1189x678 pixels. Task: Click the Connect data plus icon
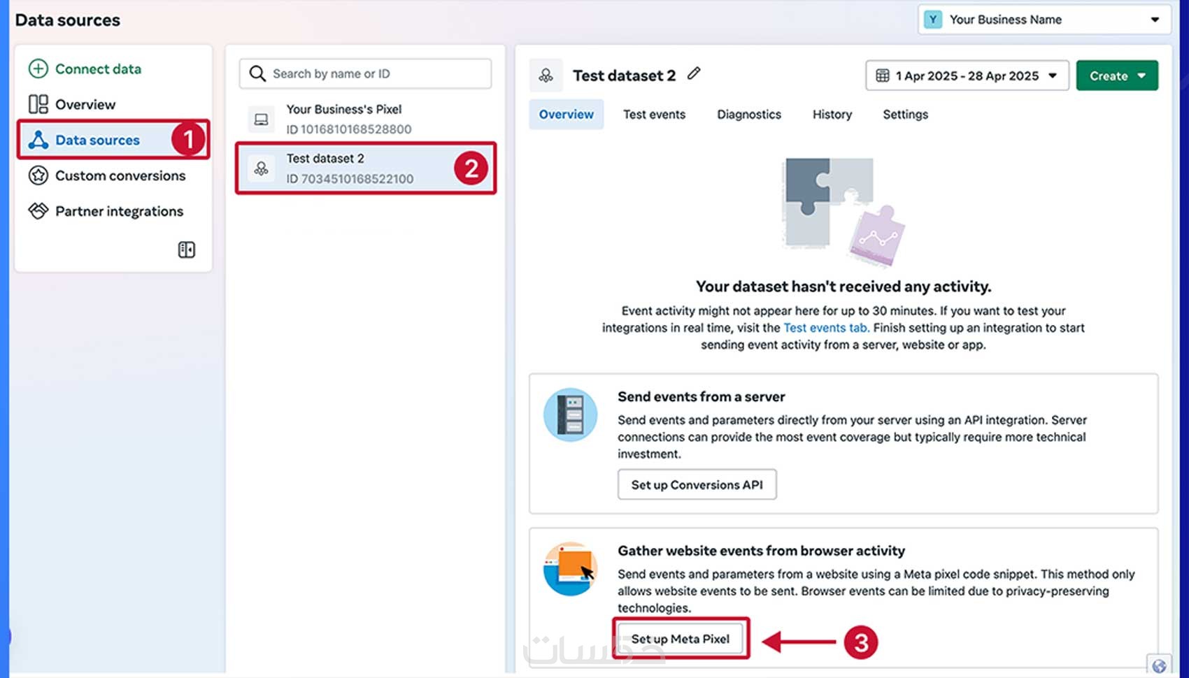click(x=38, y=68)
